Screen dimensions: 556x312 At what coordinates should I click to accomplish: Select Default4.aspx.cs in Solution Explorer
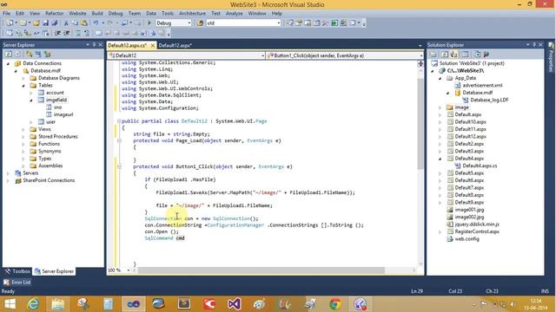click(480, 166)
